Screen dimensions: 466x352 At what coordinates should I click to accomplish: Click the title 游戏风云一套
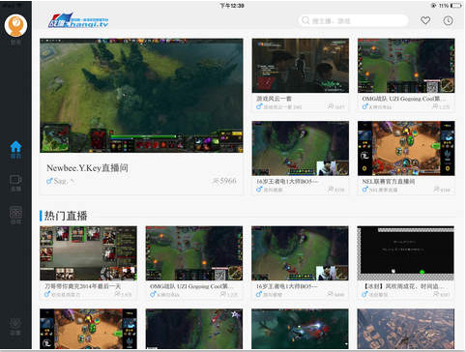tap(274, 99)
